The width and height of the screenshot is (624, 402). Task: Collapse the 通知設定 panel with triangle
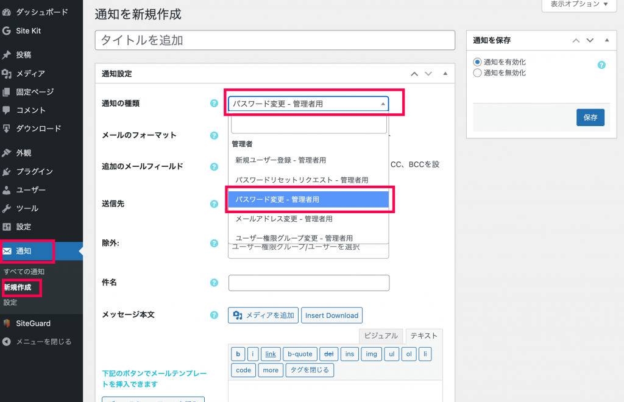click(445, 74)
